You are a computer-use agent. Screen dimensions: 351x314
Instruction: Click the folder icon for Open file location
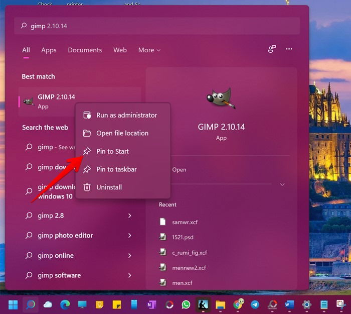tap(87, 133)
